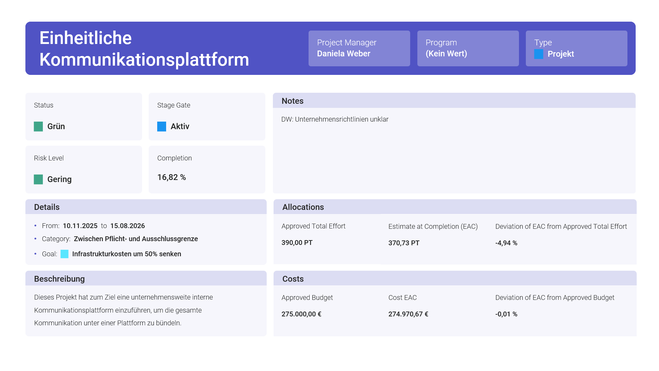Click the Allocations section header
659x371 pixels.
455,207
